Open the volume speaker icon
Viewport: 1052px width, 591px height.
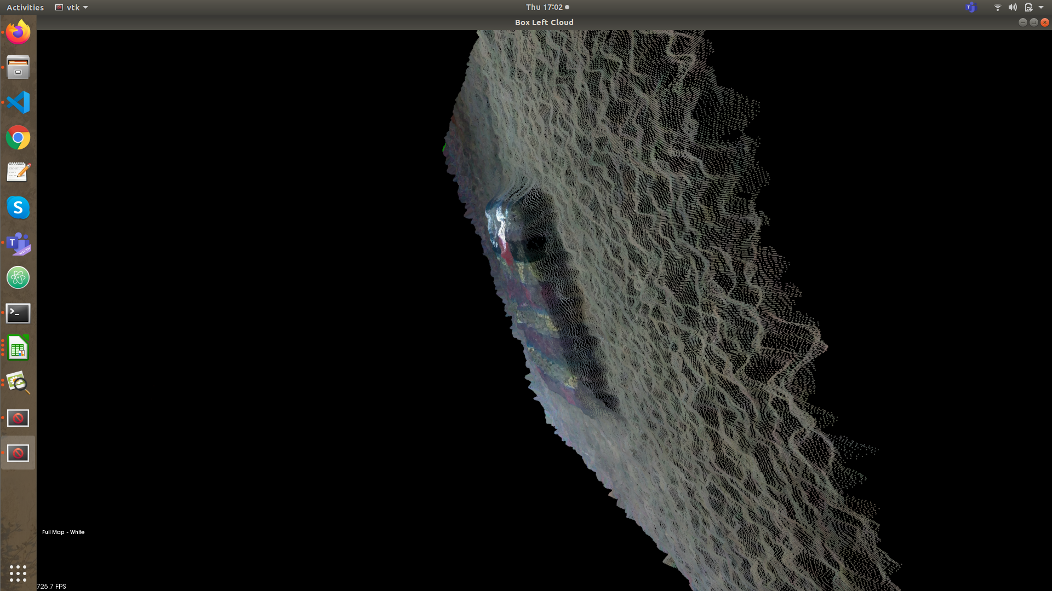[1013, 7]
